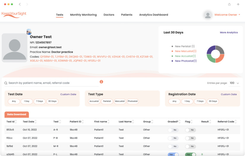Sort by Flag column arrows
The width and height of the screenshot is (245, 156).
(192, 122)
